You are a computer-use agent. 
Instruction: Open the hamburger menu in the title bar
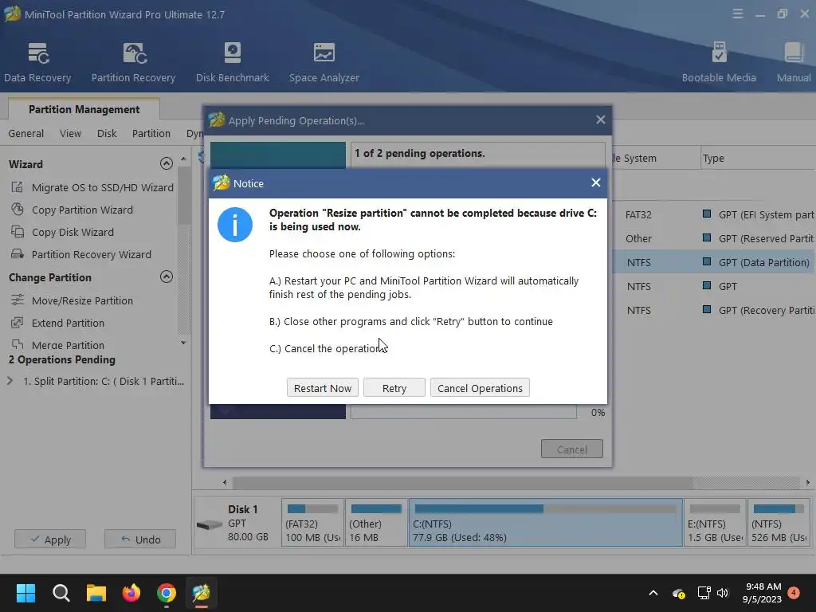coord(737,14)
